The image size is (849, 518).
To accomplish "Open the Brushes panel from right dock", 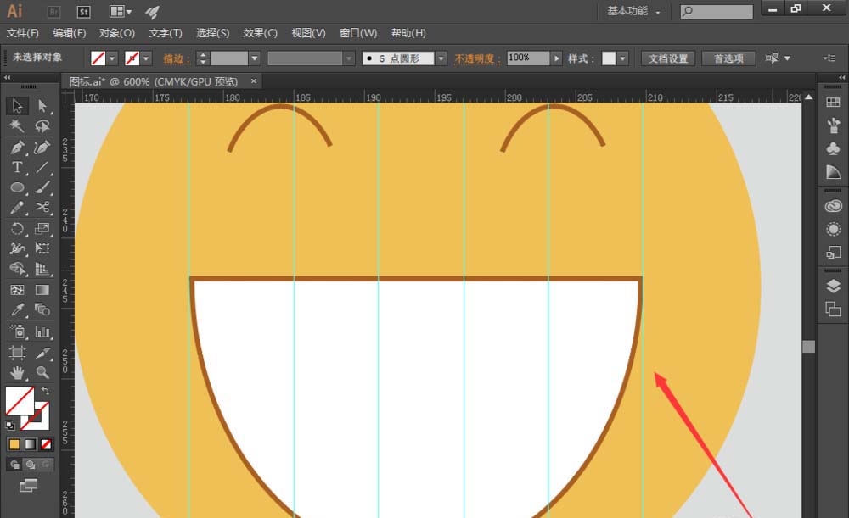I will [833, 125].
